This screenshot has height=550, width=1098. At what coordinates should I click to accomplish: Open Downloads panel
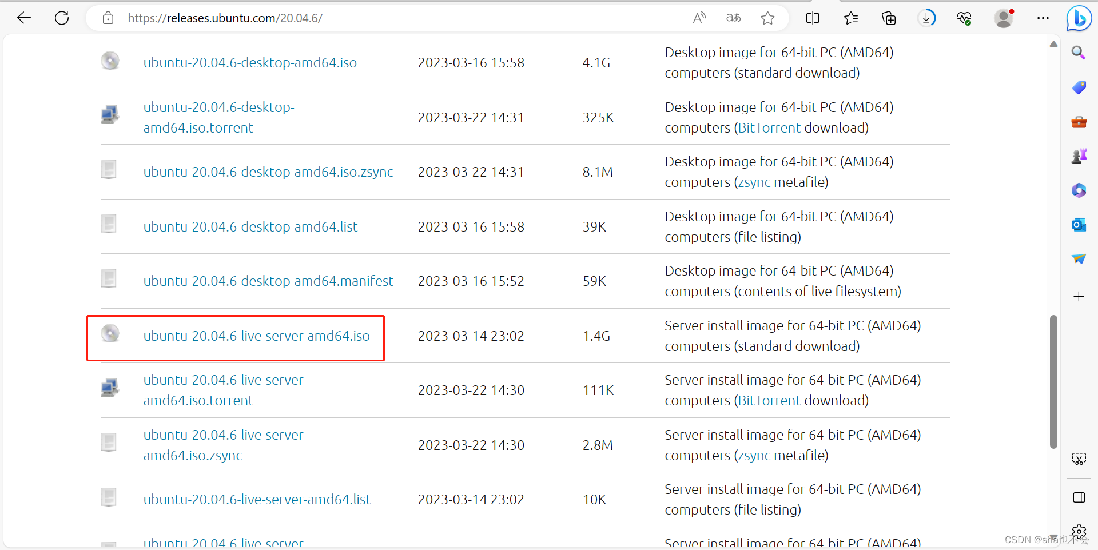click(x=926, y=18)
